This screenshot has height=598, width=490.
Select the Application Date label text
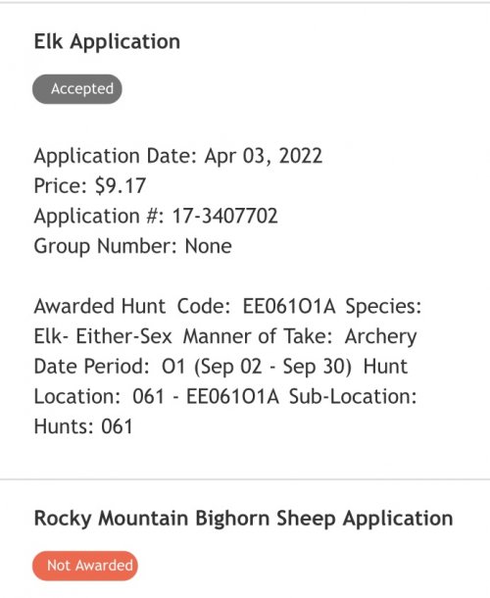[x=116, y=157]
